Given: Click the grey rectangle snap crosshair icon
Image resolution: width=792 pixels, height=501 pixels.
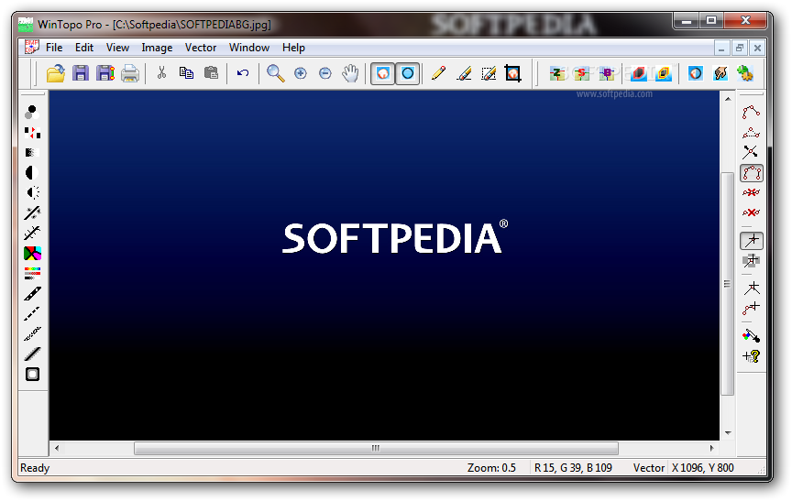Looking at the screenshot, I should [751, 261].
